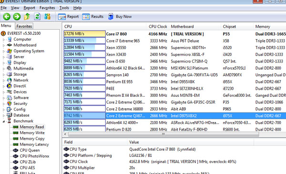286x174 pixels.
Task: Open the View menu
Action: [x=15, y=8]
